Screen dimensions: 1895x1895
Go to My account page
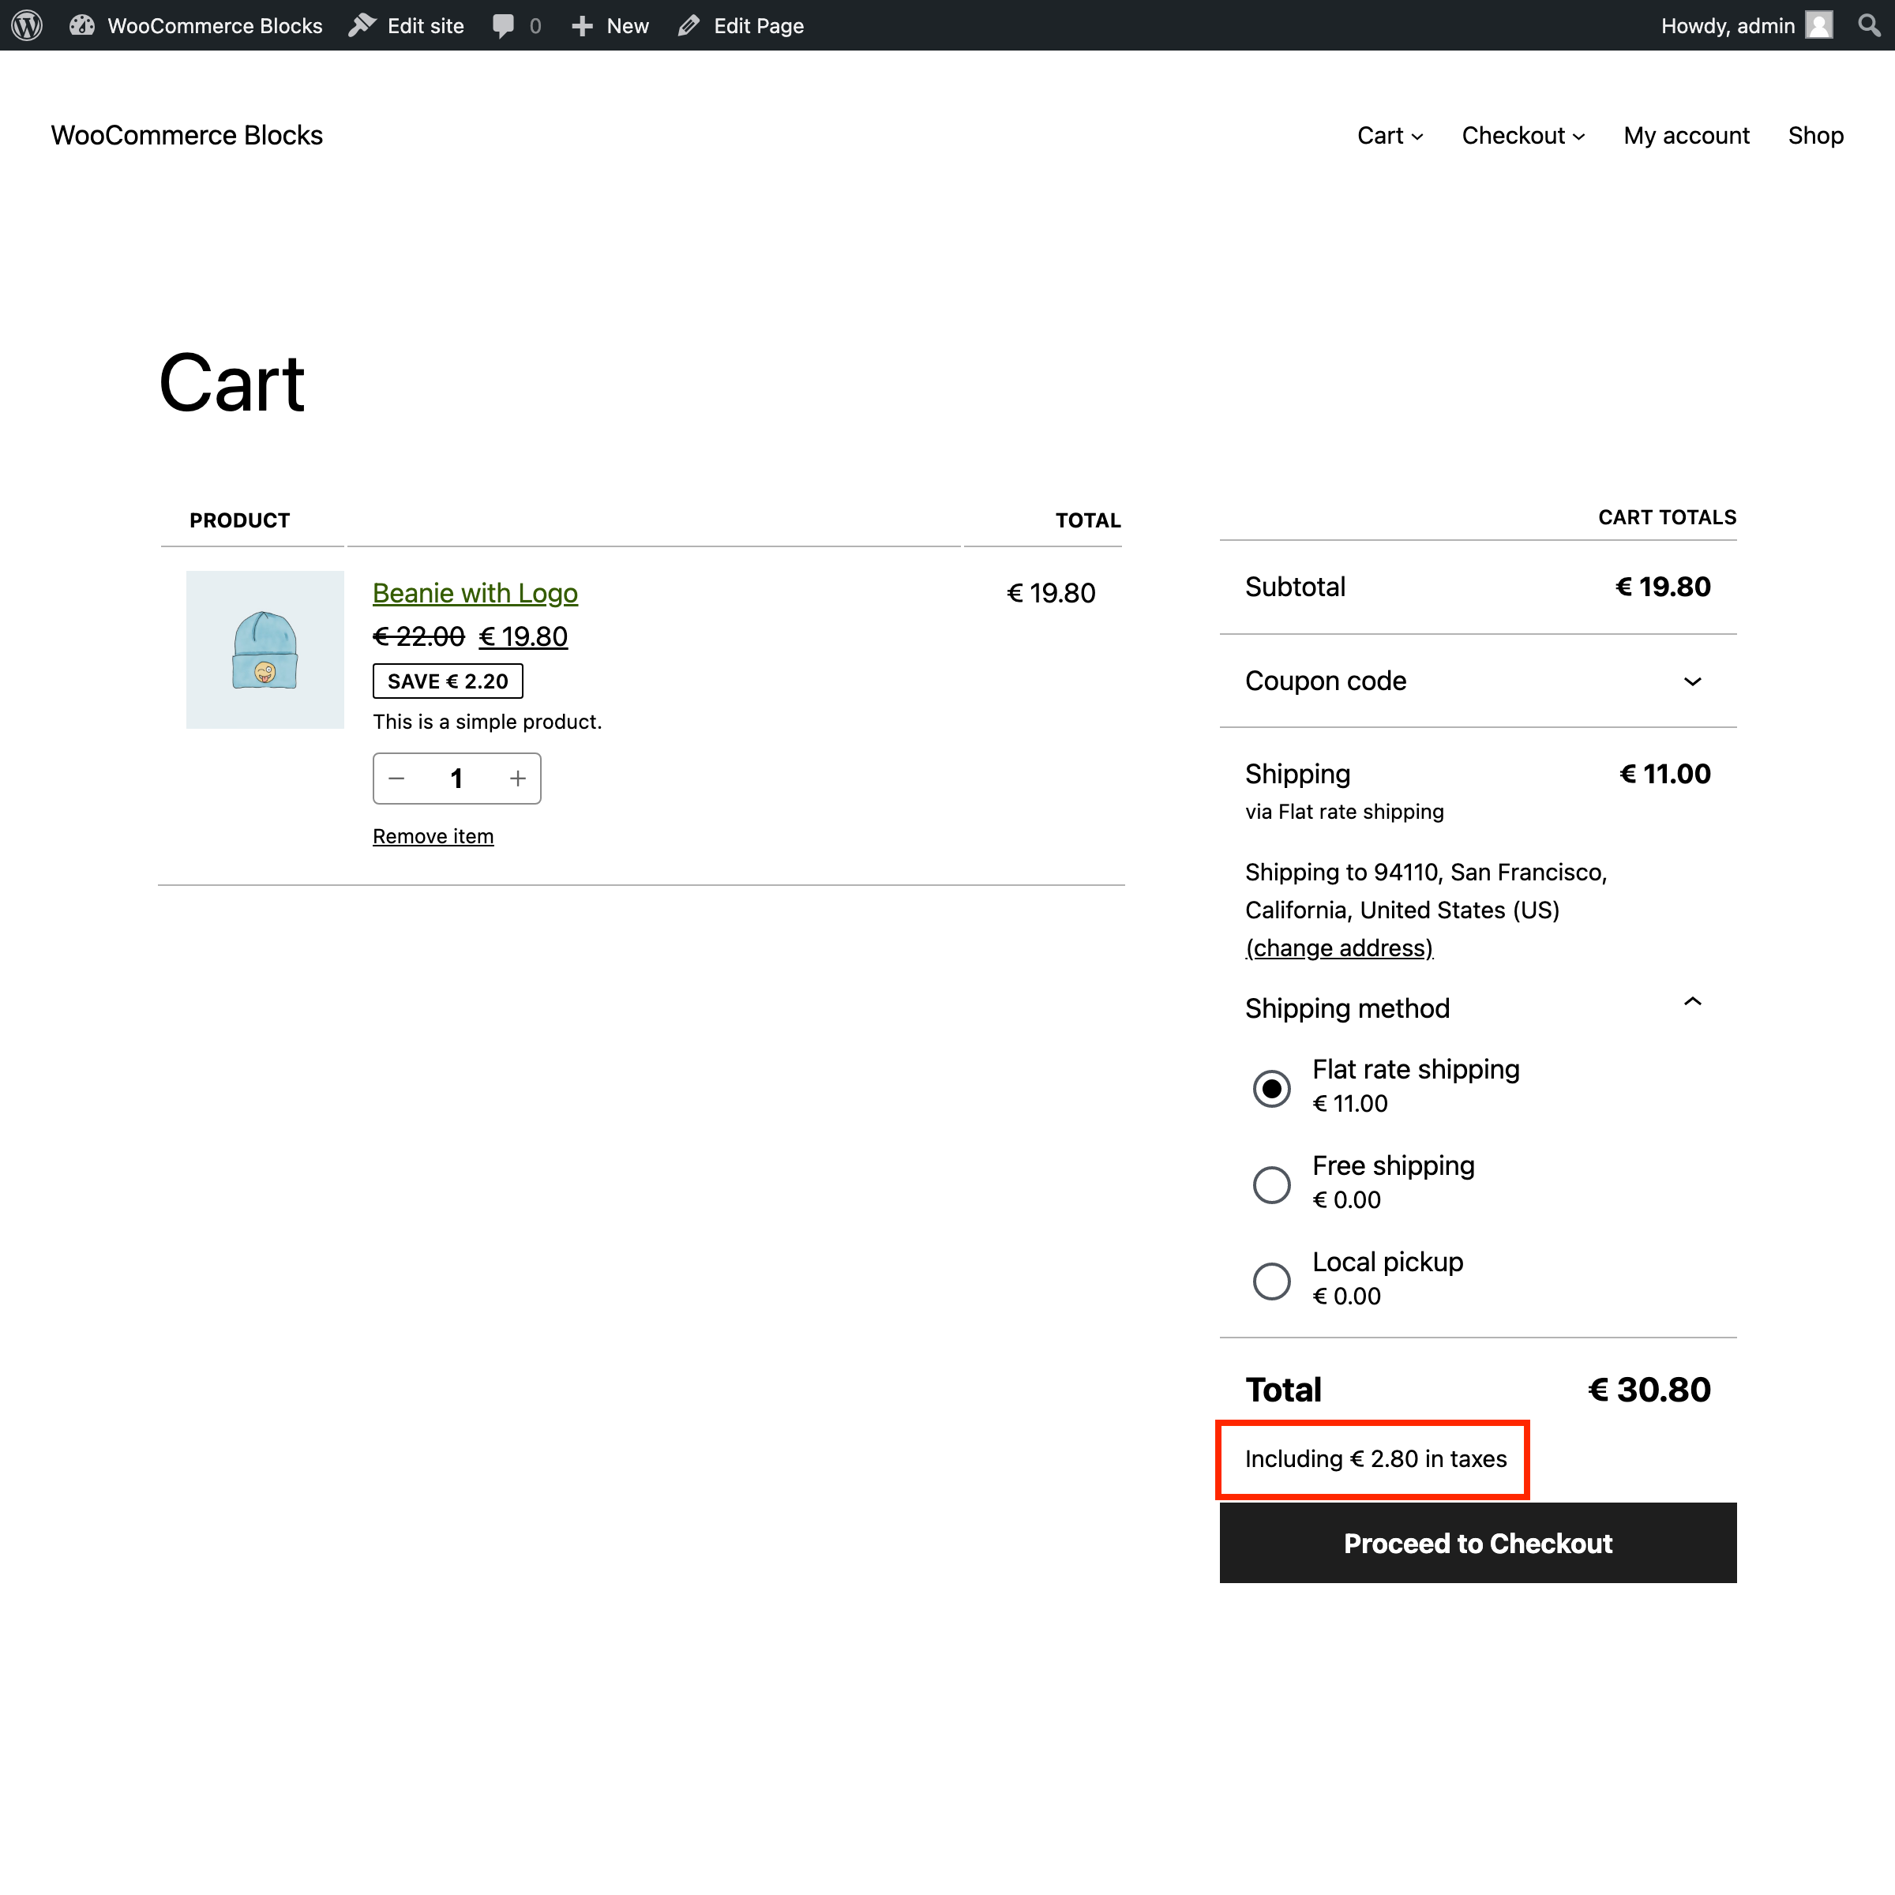[x=1686, y=135]
